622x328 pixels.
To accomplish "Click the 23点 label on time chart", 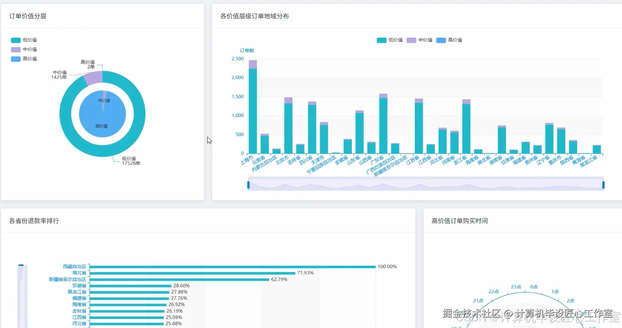I will coord(516,287).
